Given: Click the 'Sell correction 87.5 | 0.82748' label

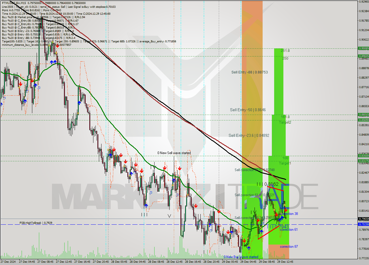Looking at the screenshot, I should pos(255,170).
